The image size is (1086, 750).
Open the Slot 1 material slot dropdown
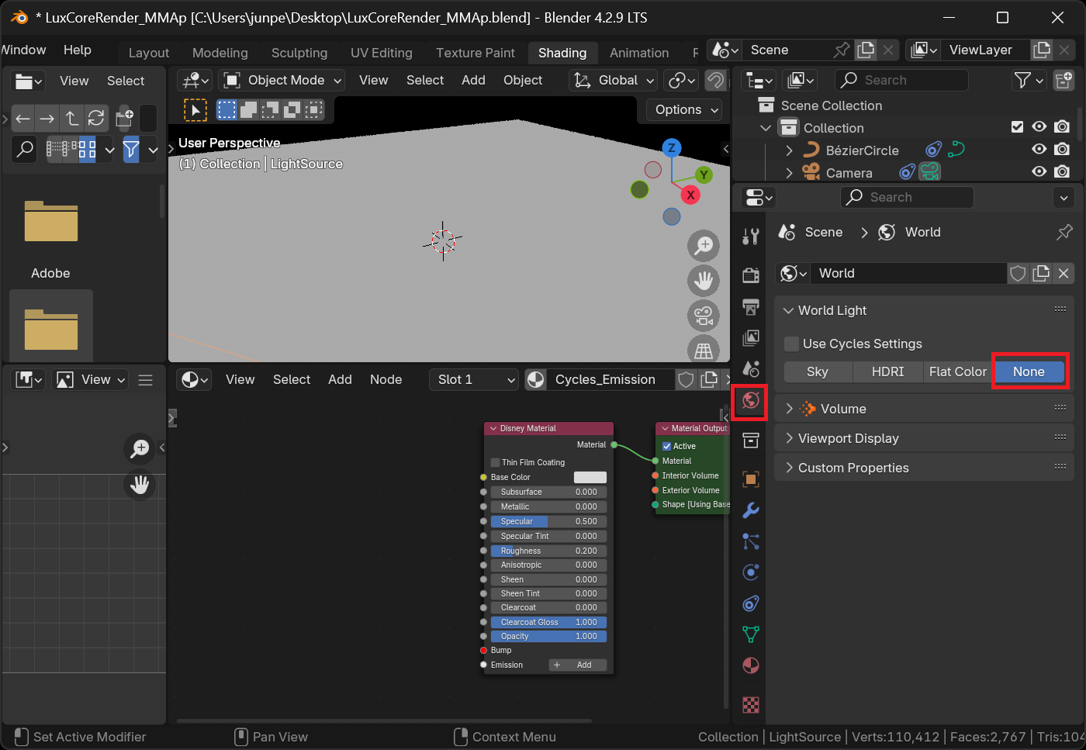474,379
